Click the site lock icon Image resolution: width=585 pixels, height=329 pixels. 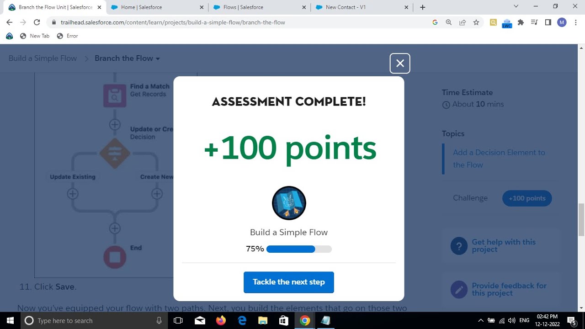[54, 22]
